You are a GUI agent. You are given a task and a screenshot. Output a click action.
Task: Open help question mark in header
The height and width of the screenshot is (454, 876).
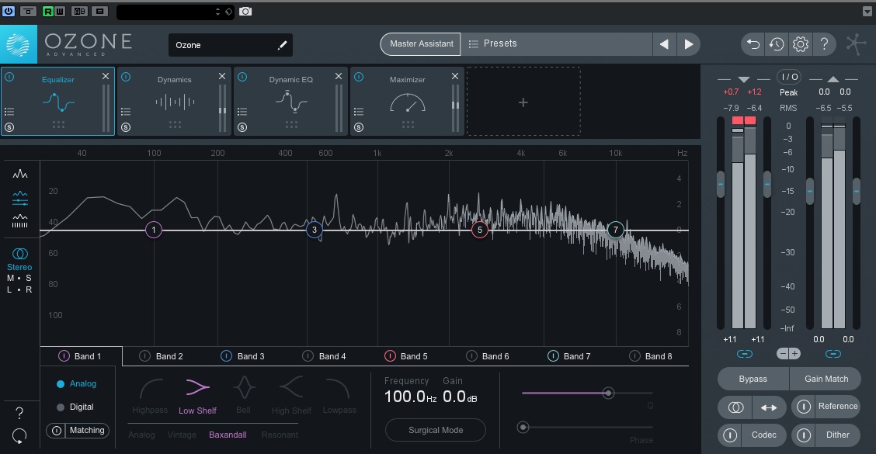[825, 44]
